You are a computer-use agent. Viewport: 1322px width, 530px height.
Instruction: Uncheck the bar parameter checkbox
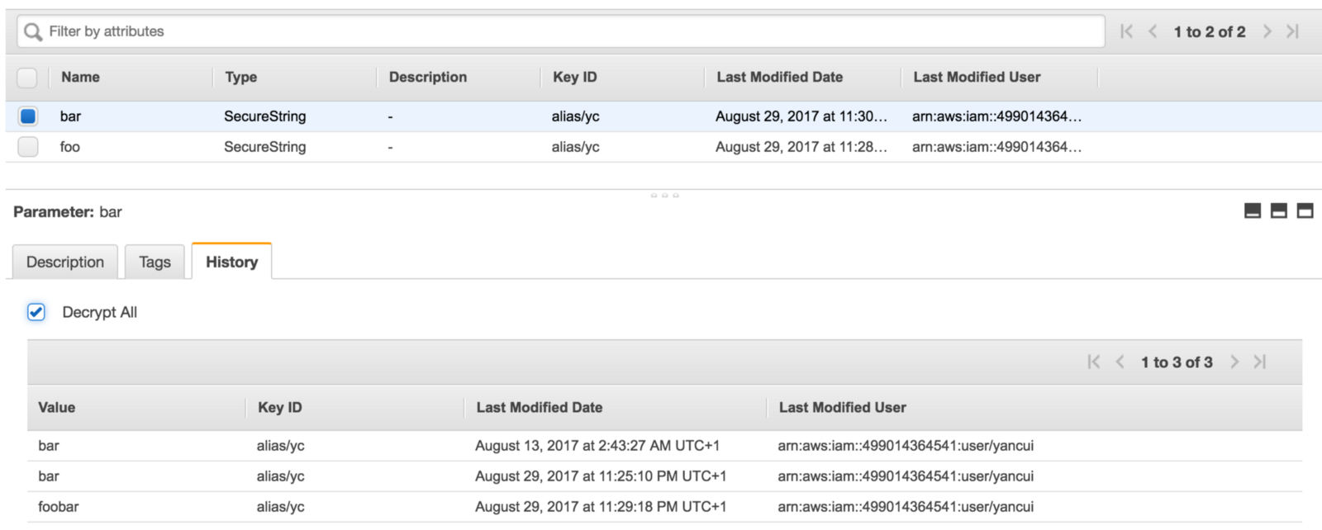[x=27, y=116]
